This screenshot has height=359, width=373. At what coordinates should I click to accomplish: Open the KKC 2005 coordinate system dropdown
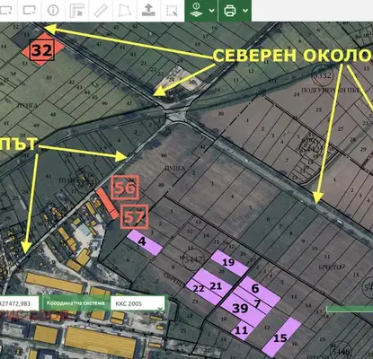[x=138, y=303]
